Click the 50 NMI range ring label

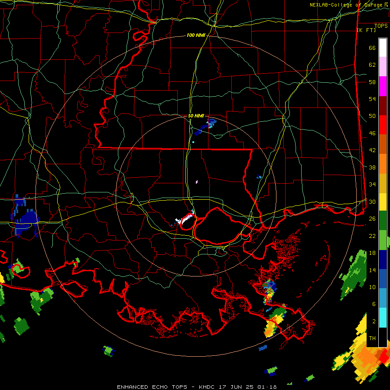coord(196,116)
